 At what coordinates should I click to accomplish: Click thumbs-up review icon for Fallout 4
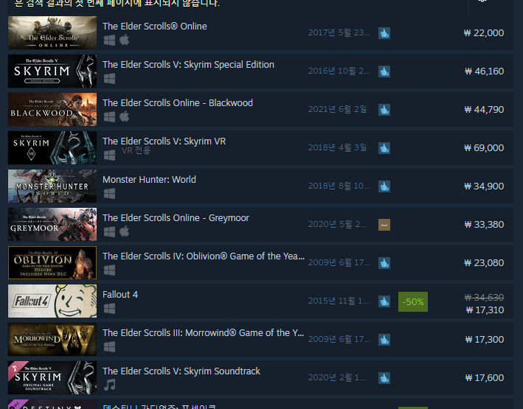tap(384, 301)
